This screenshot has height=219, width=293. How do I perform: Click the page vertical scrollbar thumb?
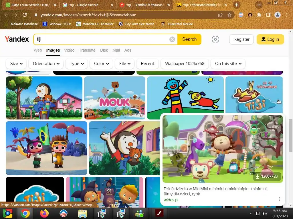(291, 135)
